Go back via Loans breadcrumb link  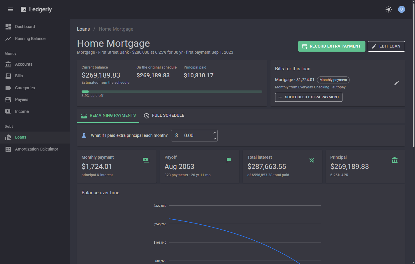(x=83, y=29)
